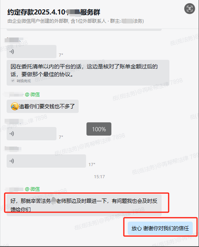Select the 17-second voice message bubble
The image size is (199, 247).
(x=46, y=161)
